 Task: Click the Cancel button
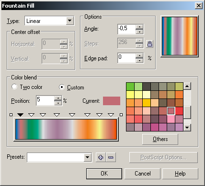pos(142,174)
